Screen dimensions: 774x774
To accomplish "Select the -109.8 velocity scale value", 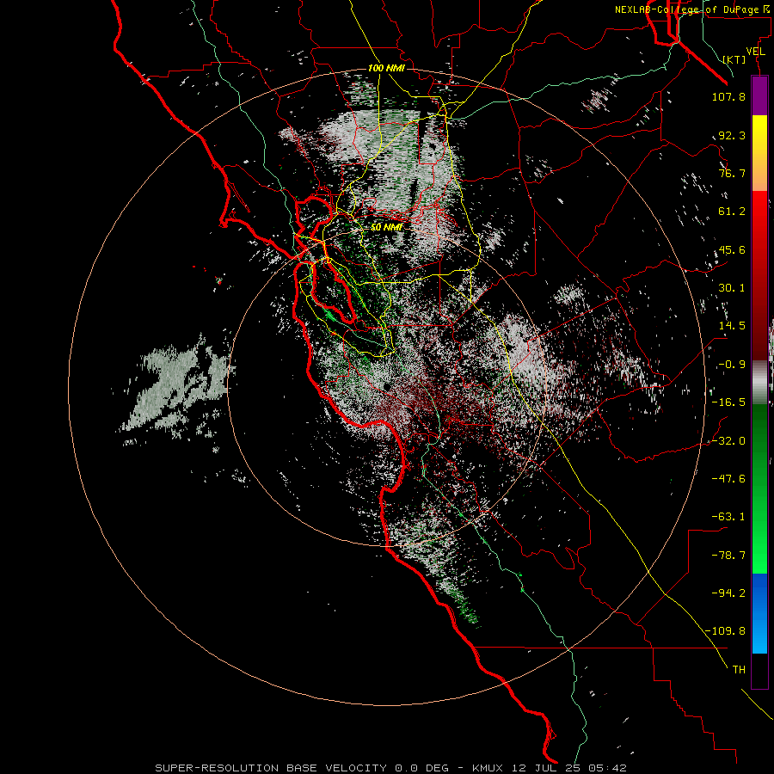I will tap(726, 631).
